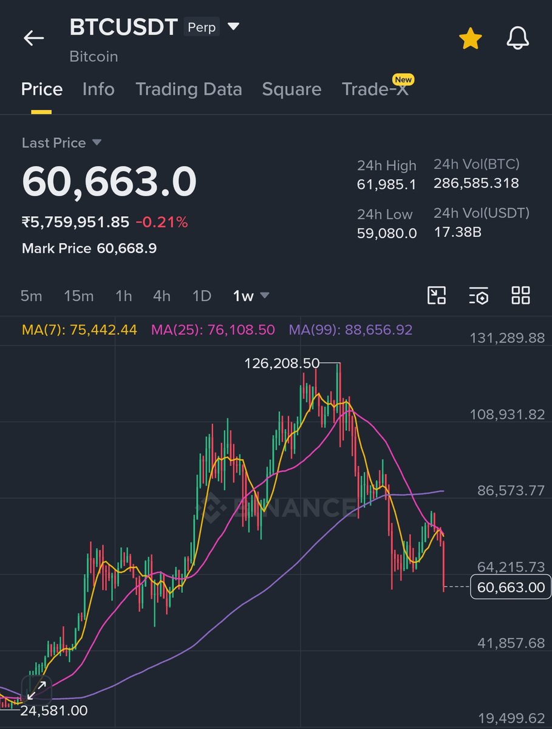Open the grid layout icon

click(520, 296)
